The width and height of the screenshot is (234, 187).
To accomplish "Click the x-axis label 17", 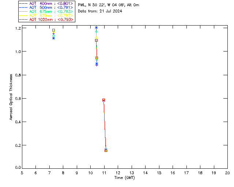I will tap(186, 173).
